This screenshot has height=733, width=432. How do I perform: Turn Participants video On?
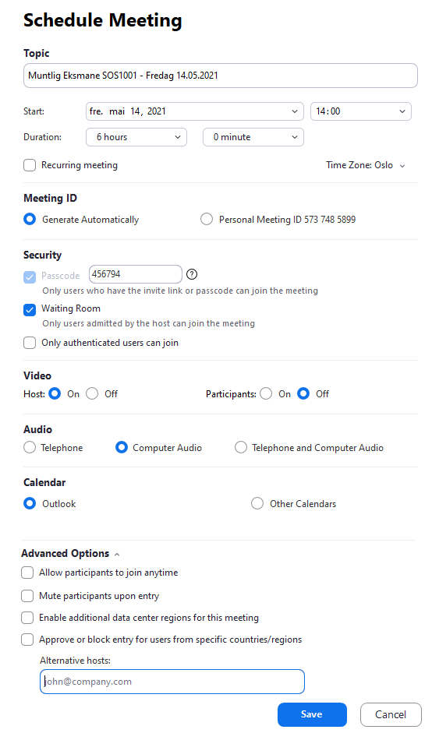[x=266, y=393]
